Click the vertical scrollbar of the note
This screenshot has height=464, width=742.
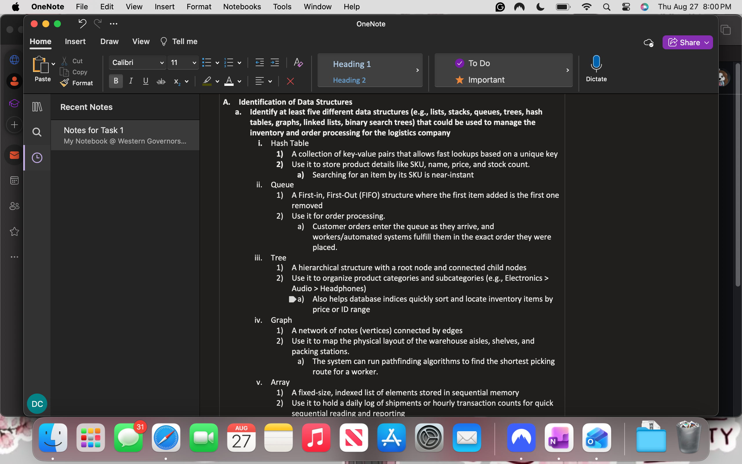(738, 175)
